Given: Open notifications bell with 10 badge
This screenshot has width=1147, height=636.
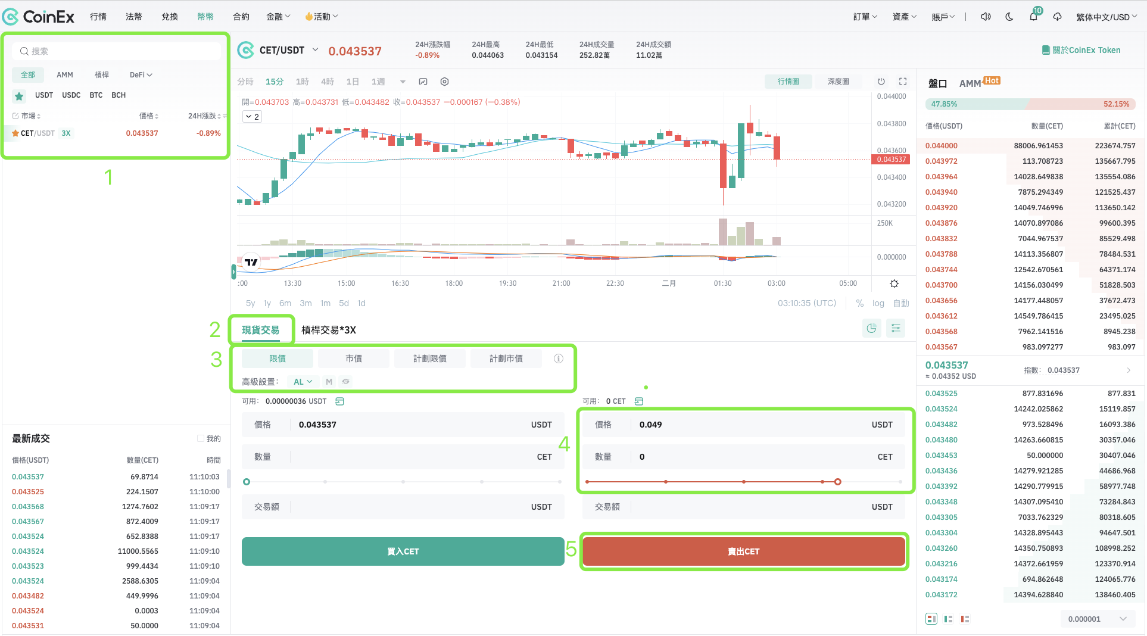Looking at the screenshot, I should point(1034,16).
